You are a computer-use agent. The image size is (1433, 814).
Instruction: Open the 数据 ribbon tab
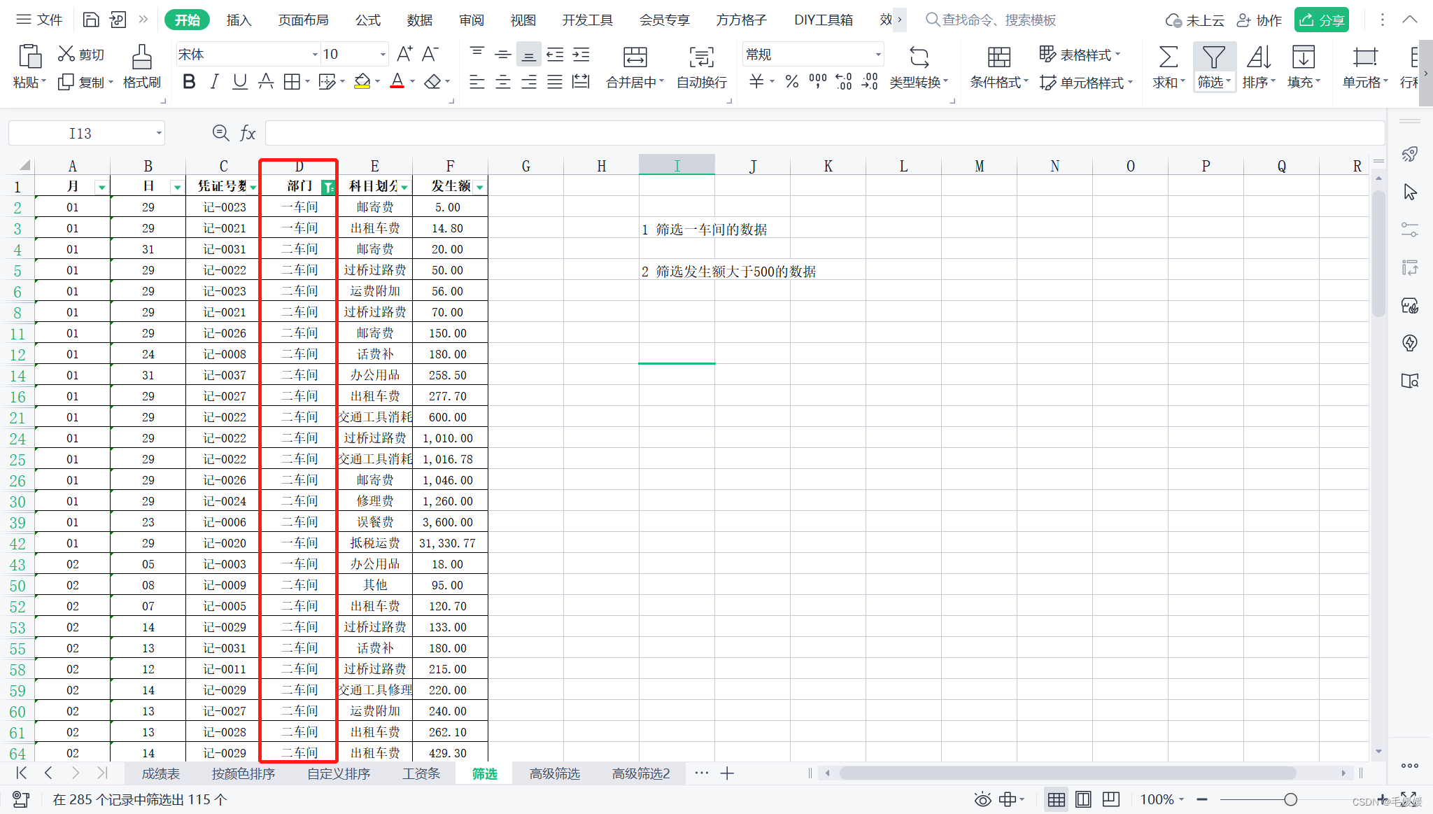pyautogui.click(x=419, y=20)
